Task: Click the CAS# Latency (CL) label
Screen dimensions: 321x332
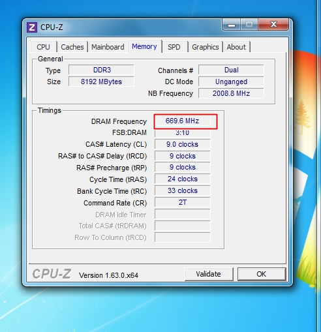Action: [x=116, y=144]
